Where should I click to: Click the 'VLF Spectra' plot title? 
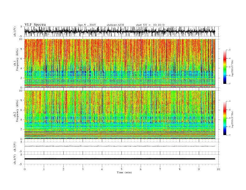coord(35,25)
